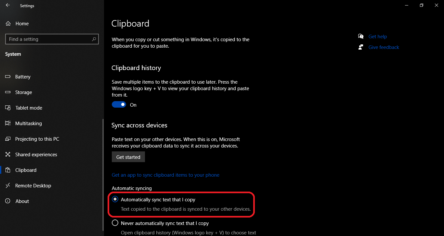Select the Multitasking icon
The height and width of the screenshot is (236, 444).
point(7,123)
